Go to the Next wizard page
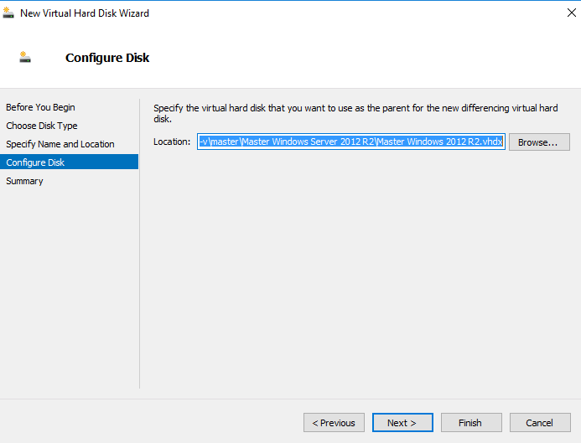Screen dimensions: 581x443 [402, 423]
